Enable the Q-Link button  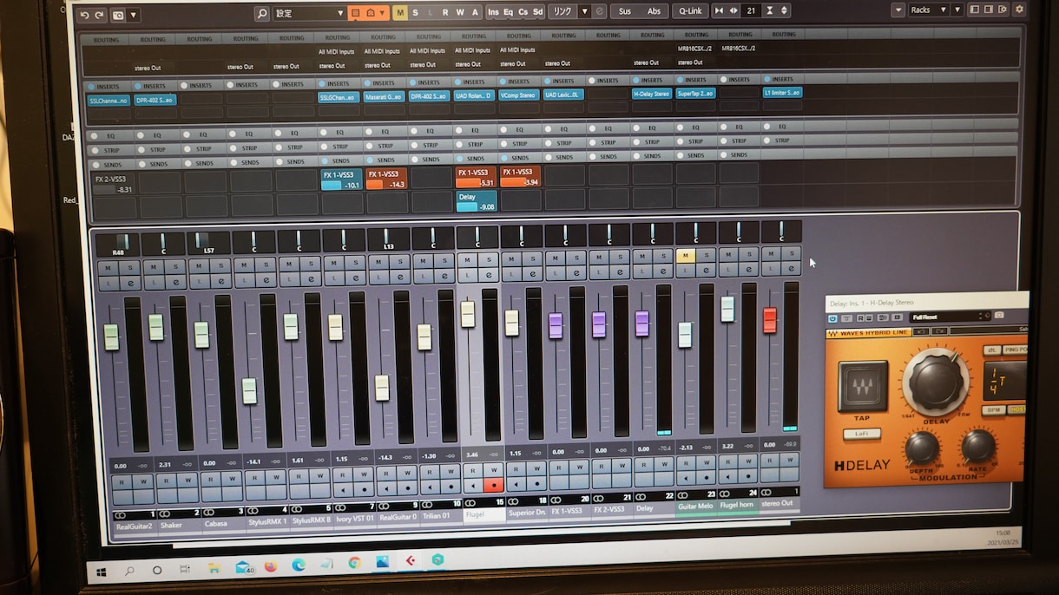690,11
